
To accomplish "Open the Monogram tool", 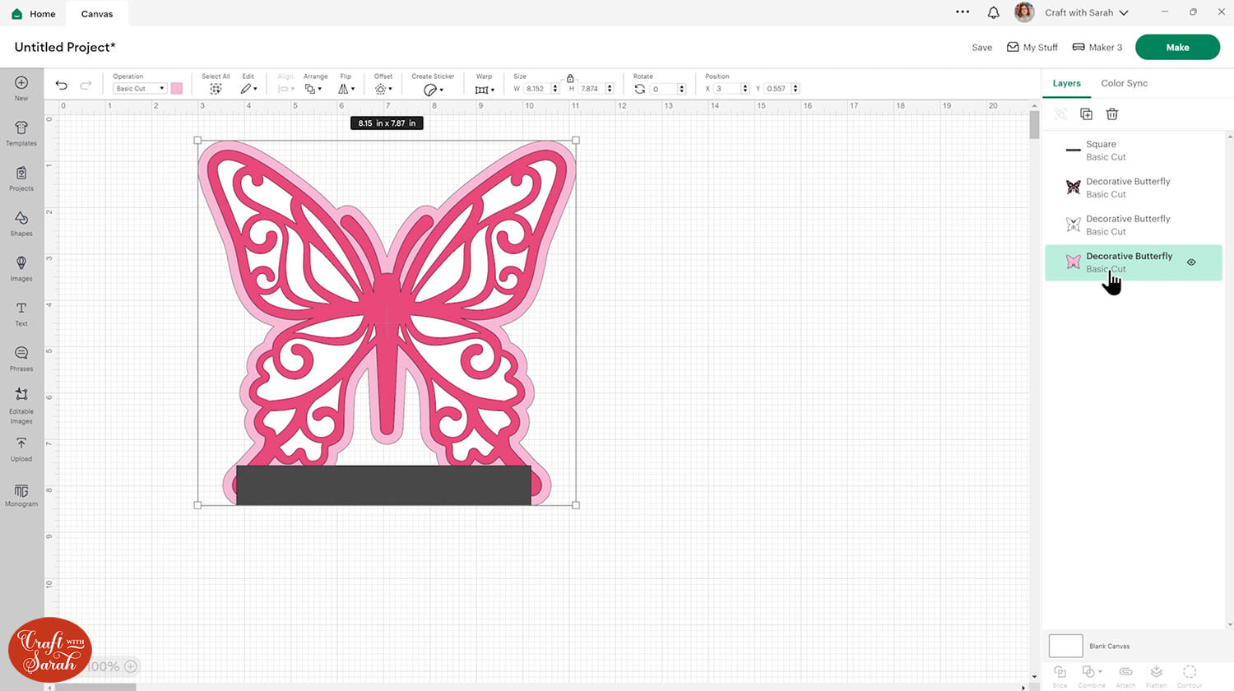I will tap(21, 495).
